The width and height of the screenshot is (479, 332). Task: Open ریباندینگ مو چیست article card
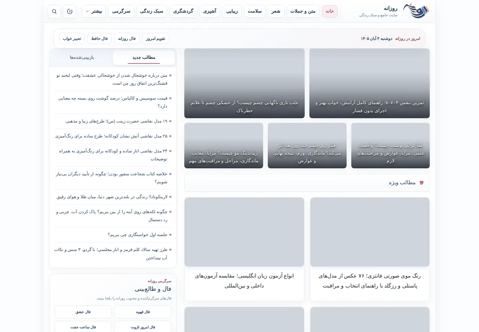tap(224, 145)
